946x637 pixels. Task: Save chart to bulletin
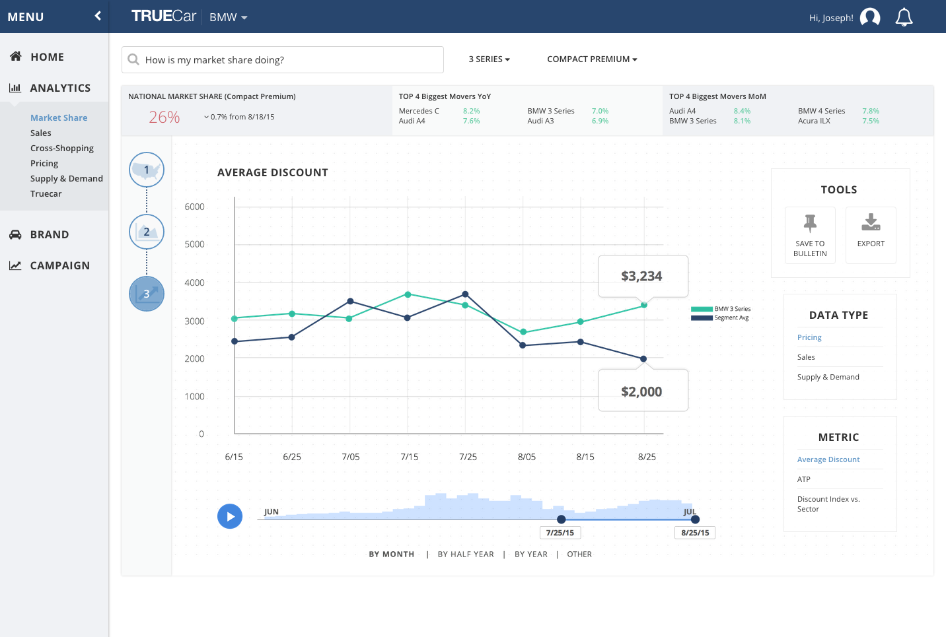coord(810,235)
